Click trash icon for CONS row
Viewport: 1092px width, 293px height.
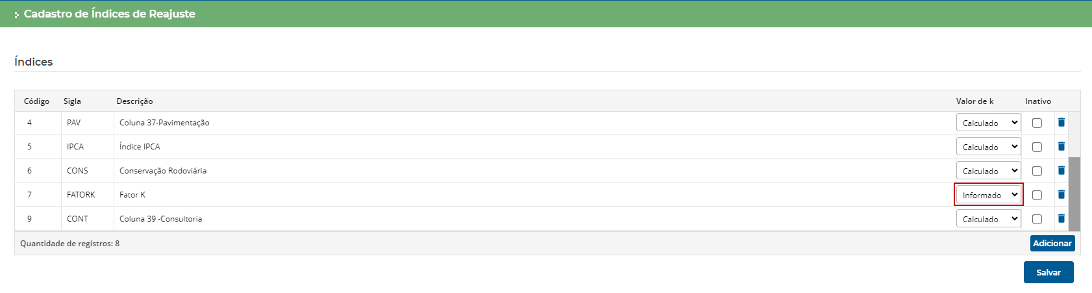coord(1061,170)
